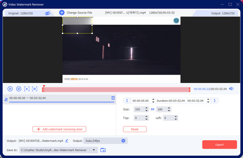Increase the start time with up arrow

(153, 99)
